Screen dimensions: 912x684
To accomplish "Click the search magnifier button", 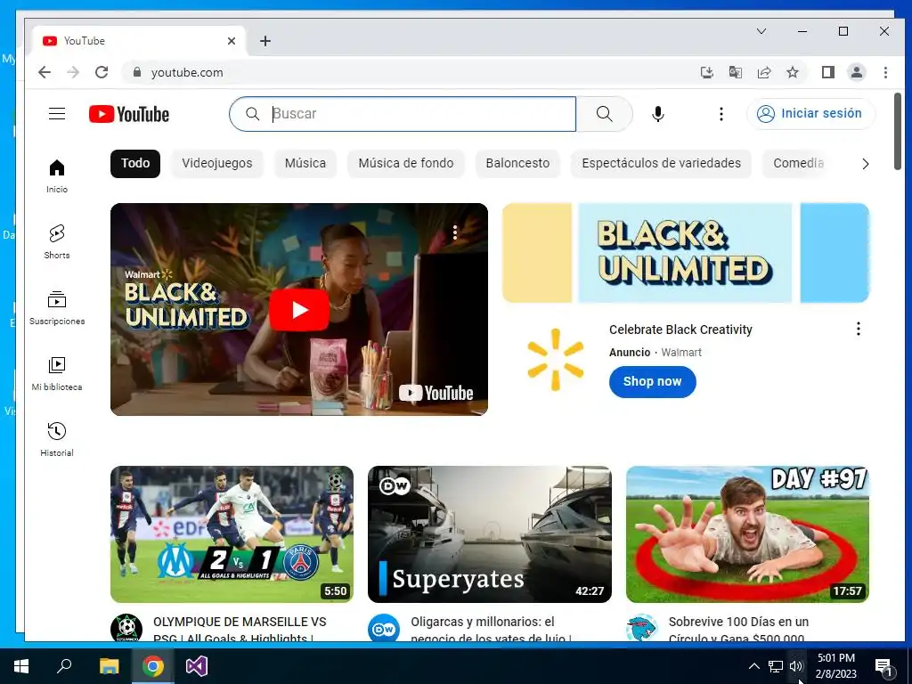I will (605, 114).
